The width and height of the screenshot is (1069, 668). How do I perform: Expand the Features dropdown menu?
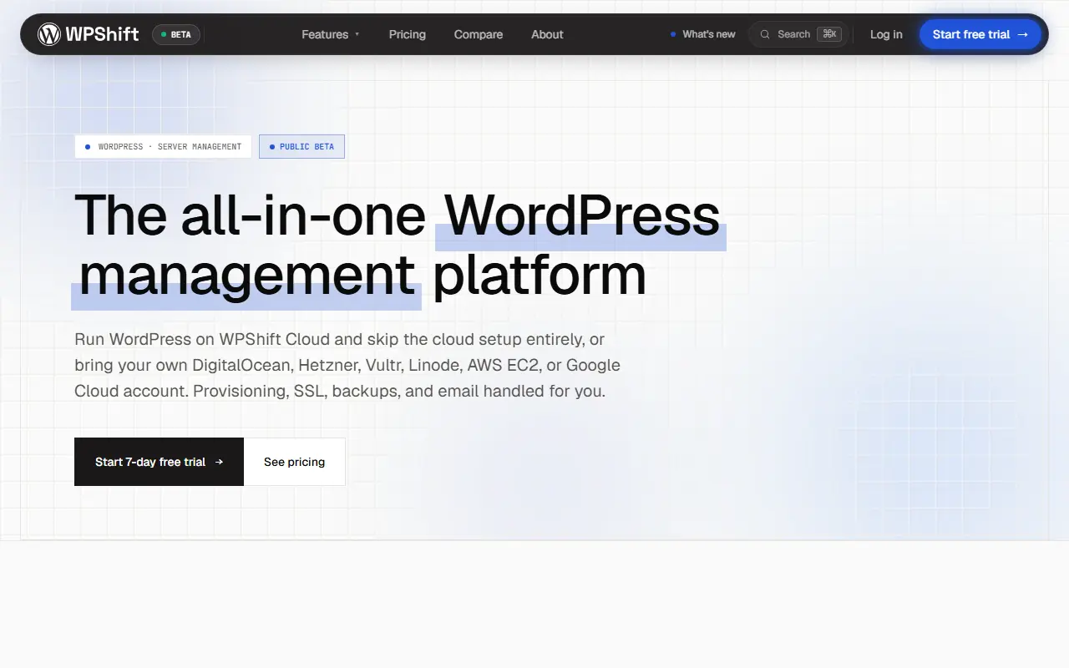coord(331,34)
